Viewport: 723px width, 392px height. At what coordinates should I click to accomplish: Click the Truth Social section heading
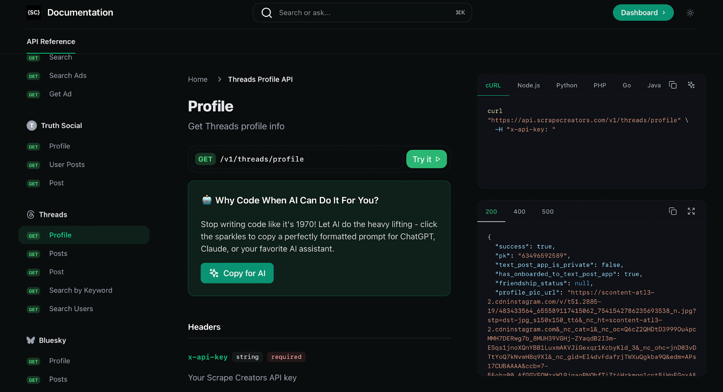point(61,125)
